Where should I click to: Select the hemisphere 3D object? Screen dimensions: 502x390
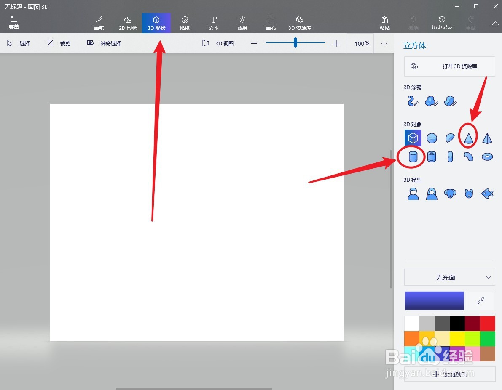click(450, 138)
